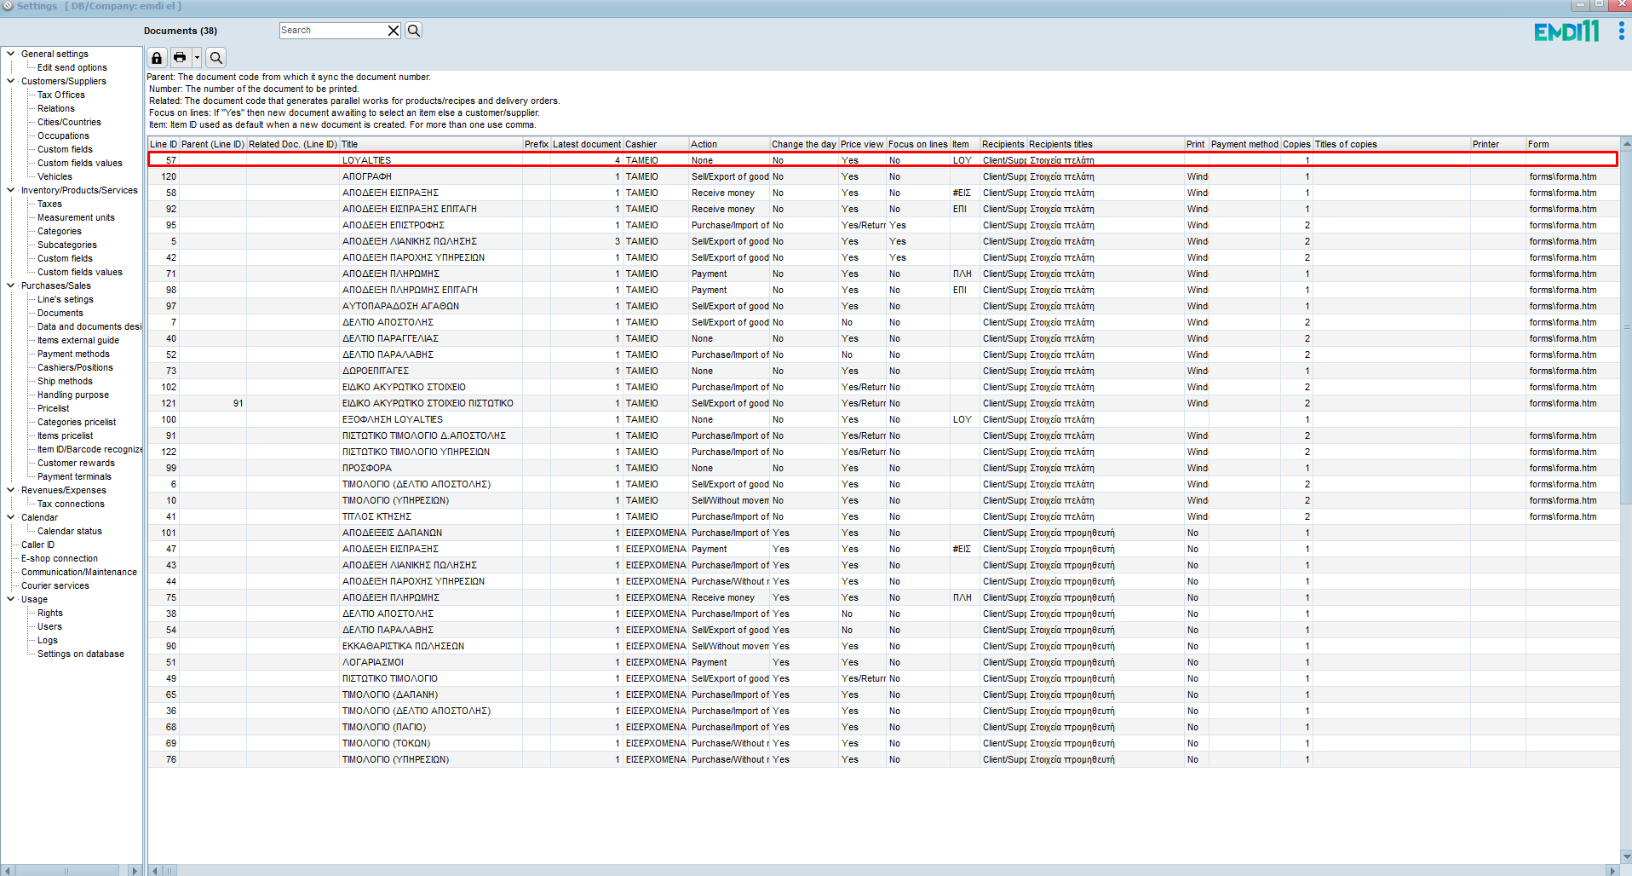Click the Settings app icon in the title bar
The width and height of the screenshot is (1632, 876).
[x=8, y=6]
